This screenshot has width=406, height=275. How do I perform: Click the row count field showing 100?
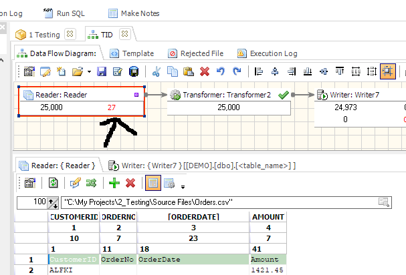coord(32,202)
